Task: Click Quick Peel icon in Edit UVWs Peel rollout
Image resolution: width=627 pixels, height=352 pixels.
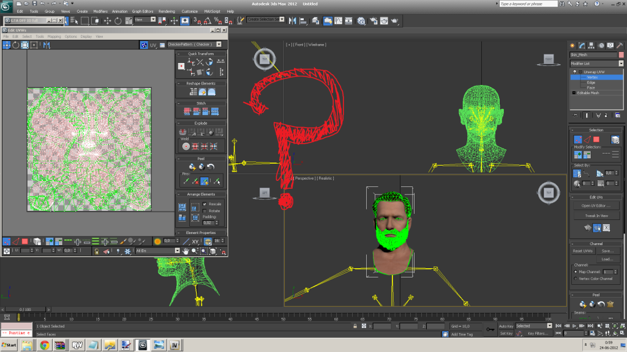Action: 192,167
